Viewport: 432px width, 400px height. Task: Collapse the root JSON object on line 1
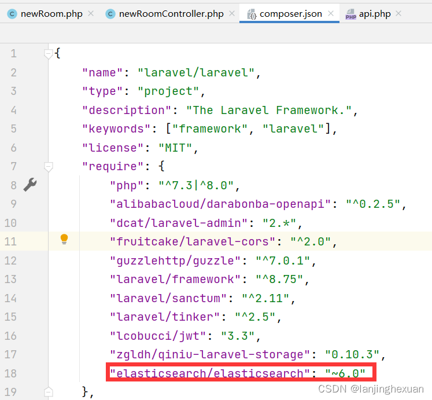tap(49, 54)
